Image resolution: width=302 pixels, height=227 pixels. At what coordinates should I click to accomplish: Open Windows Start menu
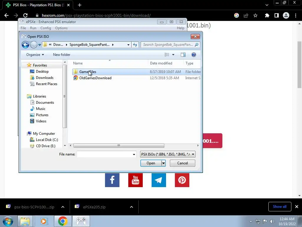click(x=8, y=221)
